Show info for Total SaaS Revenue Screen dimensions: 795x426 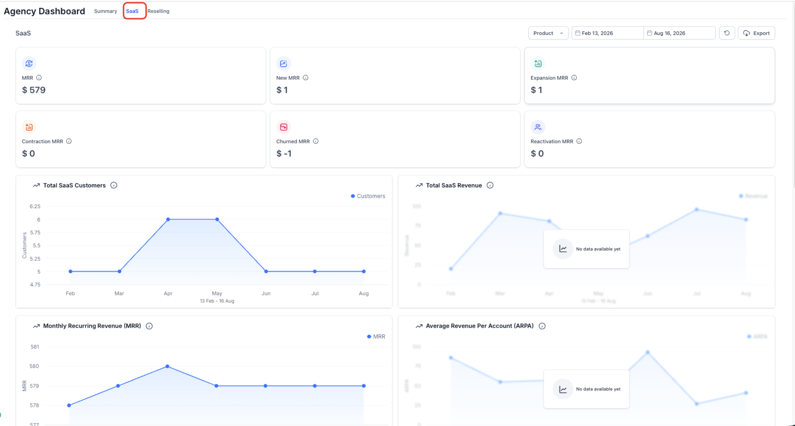tap(490, 185)
